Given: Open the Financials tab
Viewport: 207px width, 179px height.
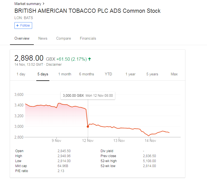Looking at the screenshot, I should pyautogui.click(x=88, y=39).
